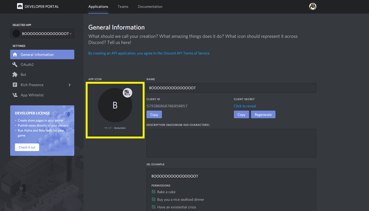This screenshot has width=369, height=211.
Task: Switch to the Teams tab
Action: coord(123,6)
